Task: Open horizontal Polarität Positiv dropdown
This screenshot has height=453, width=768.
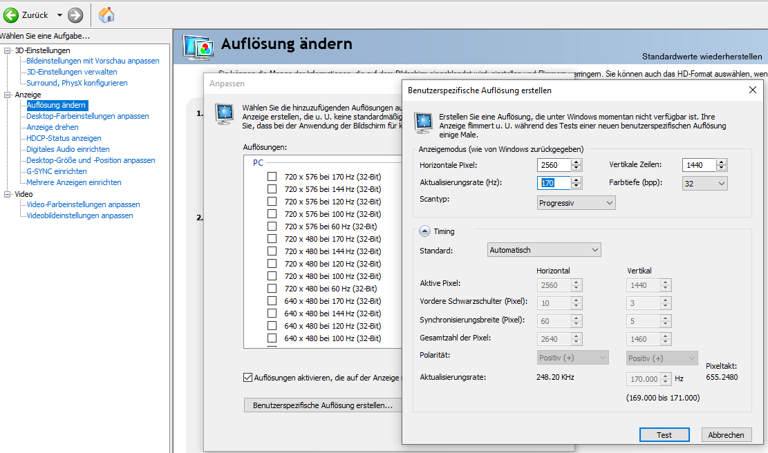Action: [x=572, y=358]
